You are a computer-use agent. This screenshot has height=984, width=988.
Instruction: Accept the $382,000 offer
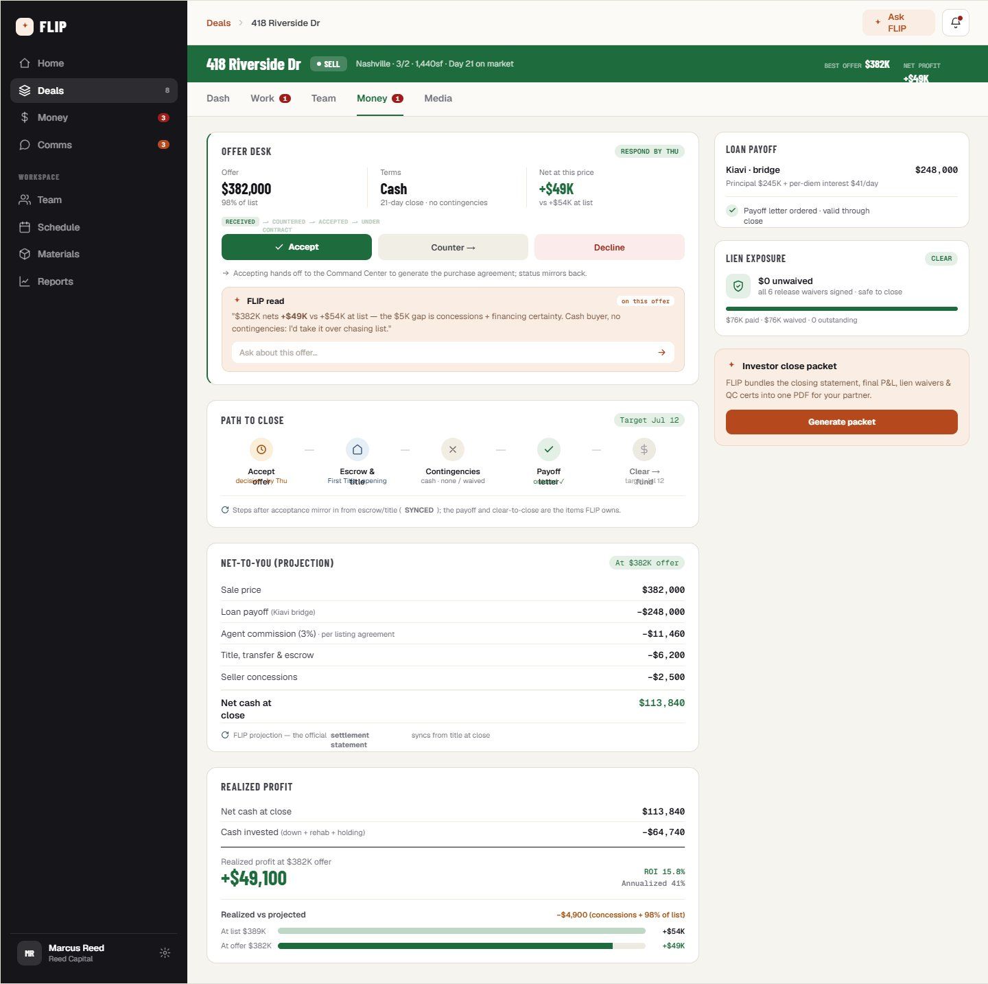[x=296, y=247]
